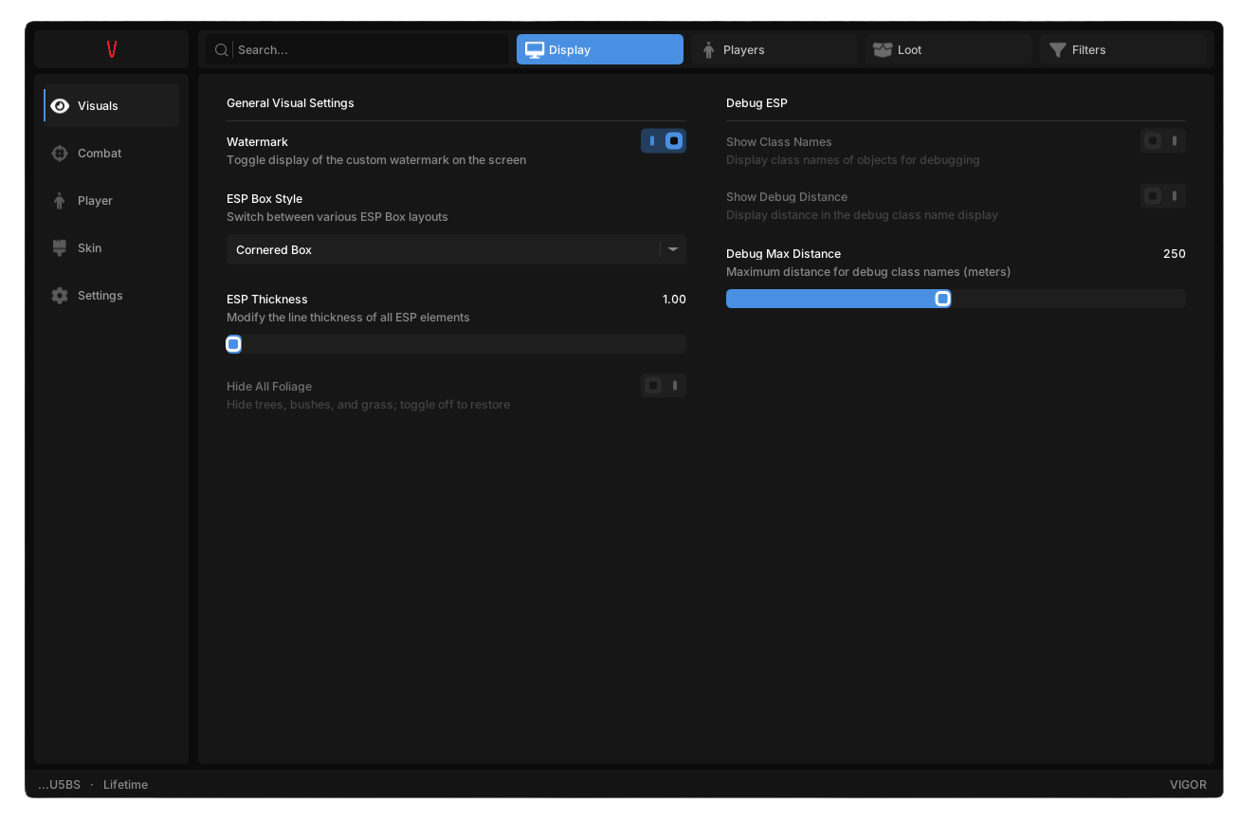Open the Player section

pyautogui.click(x=112, y=201)
